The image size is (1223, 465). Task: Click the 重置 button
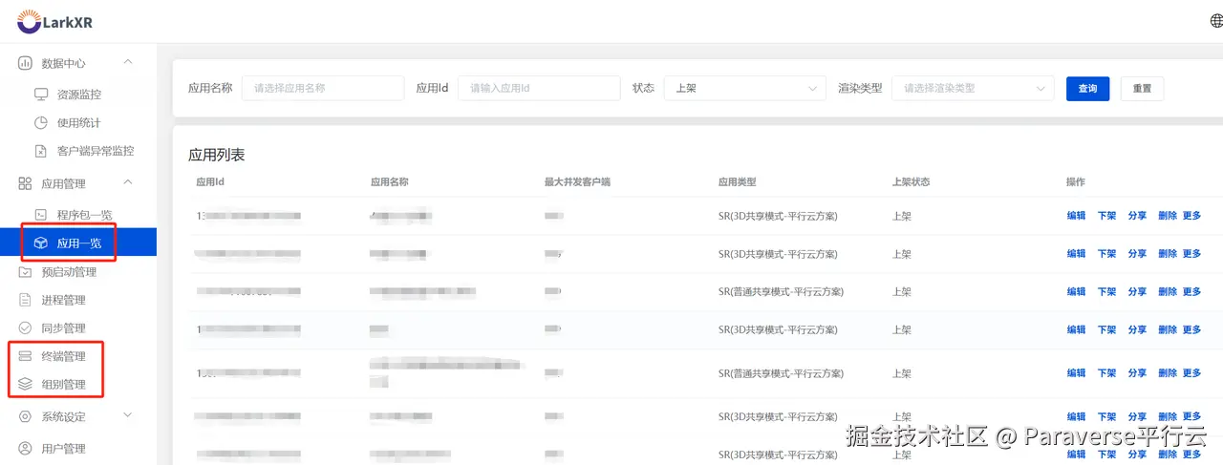pyautogui.click(x=1143, y=88)
